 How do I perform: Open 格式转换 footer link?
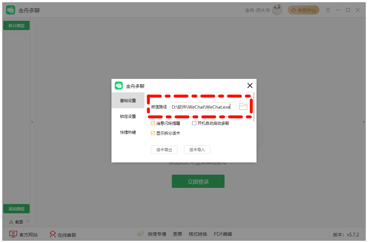click(x=198, y=234)
